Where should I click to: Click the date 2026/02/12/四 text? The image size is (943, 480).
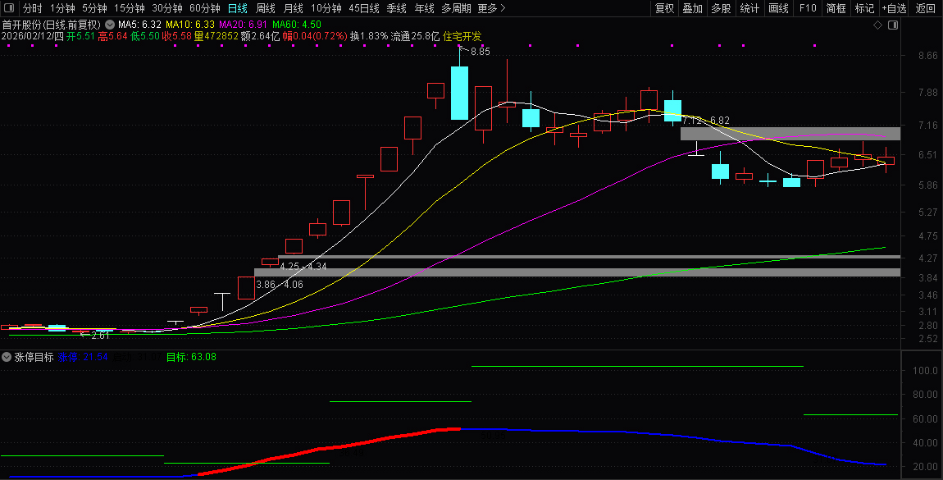pos(33,36)
